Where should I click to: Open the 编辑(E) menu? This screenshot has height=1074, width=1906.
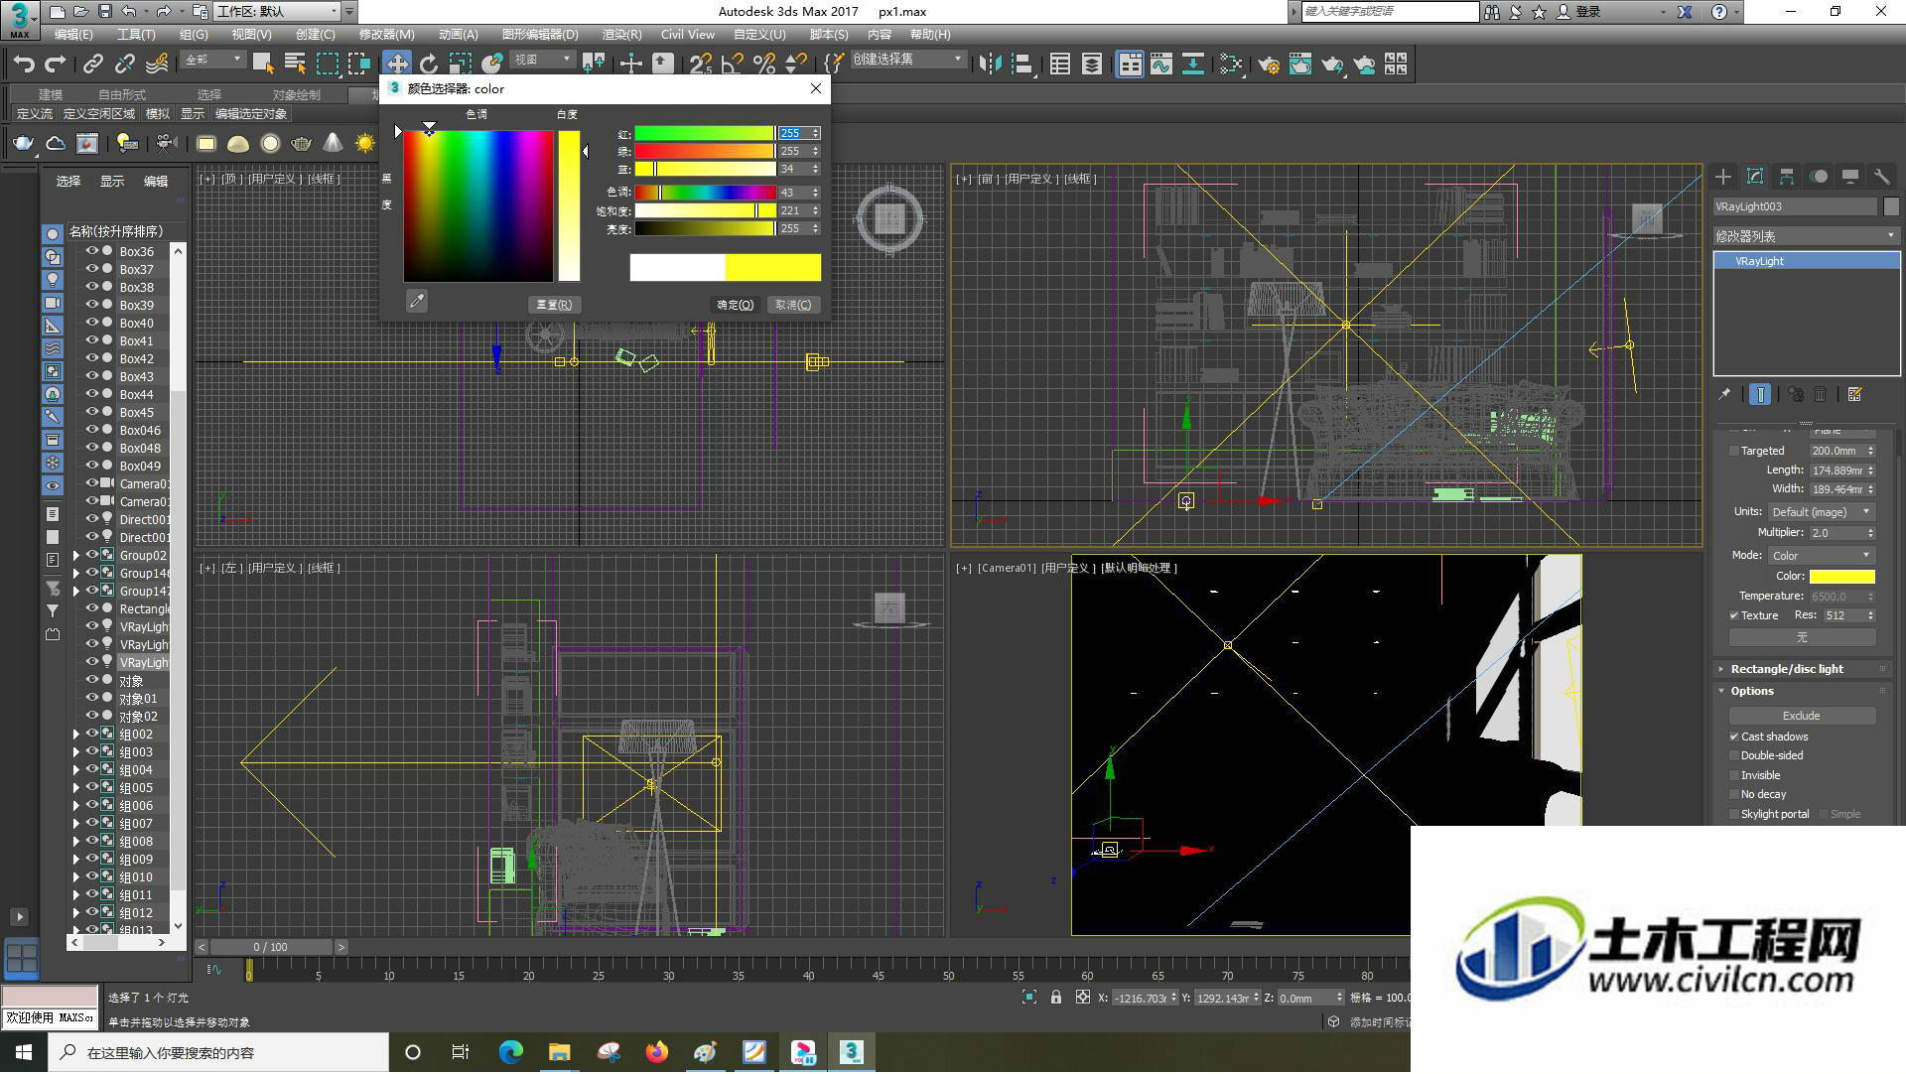[73, 34]
